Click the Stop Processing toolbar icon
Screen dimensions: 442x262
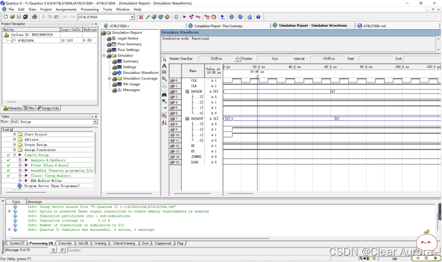point(176,17)
